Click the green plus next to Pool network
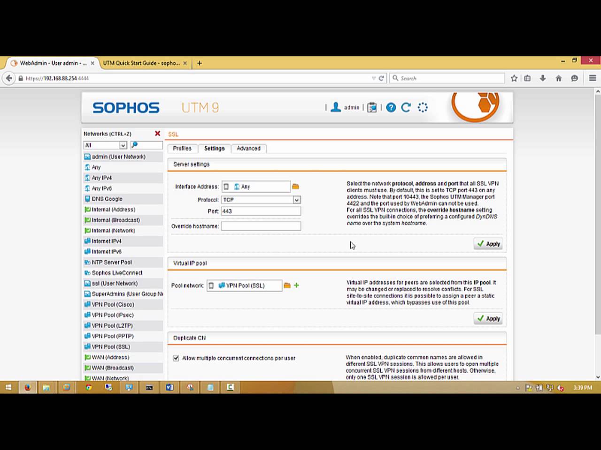This screenshot has width=601, height=450. click(x=296, y=285)
